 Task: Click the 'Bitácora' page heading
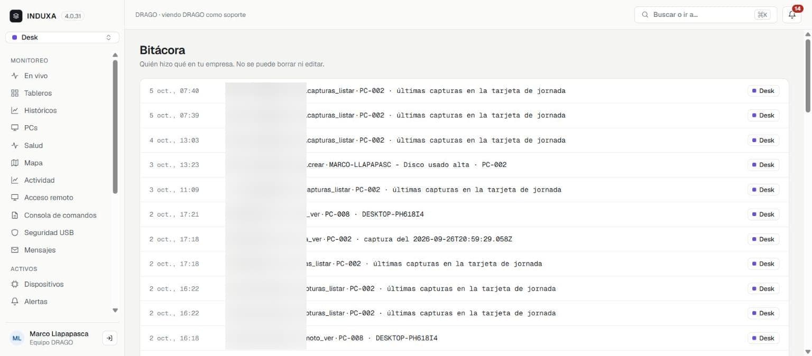click(162, 50)
